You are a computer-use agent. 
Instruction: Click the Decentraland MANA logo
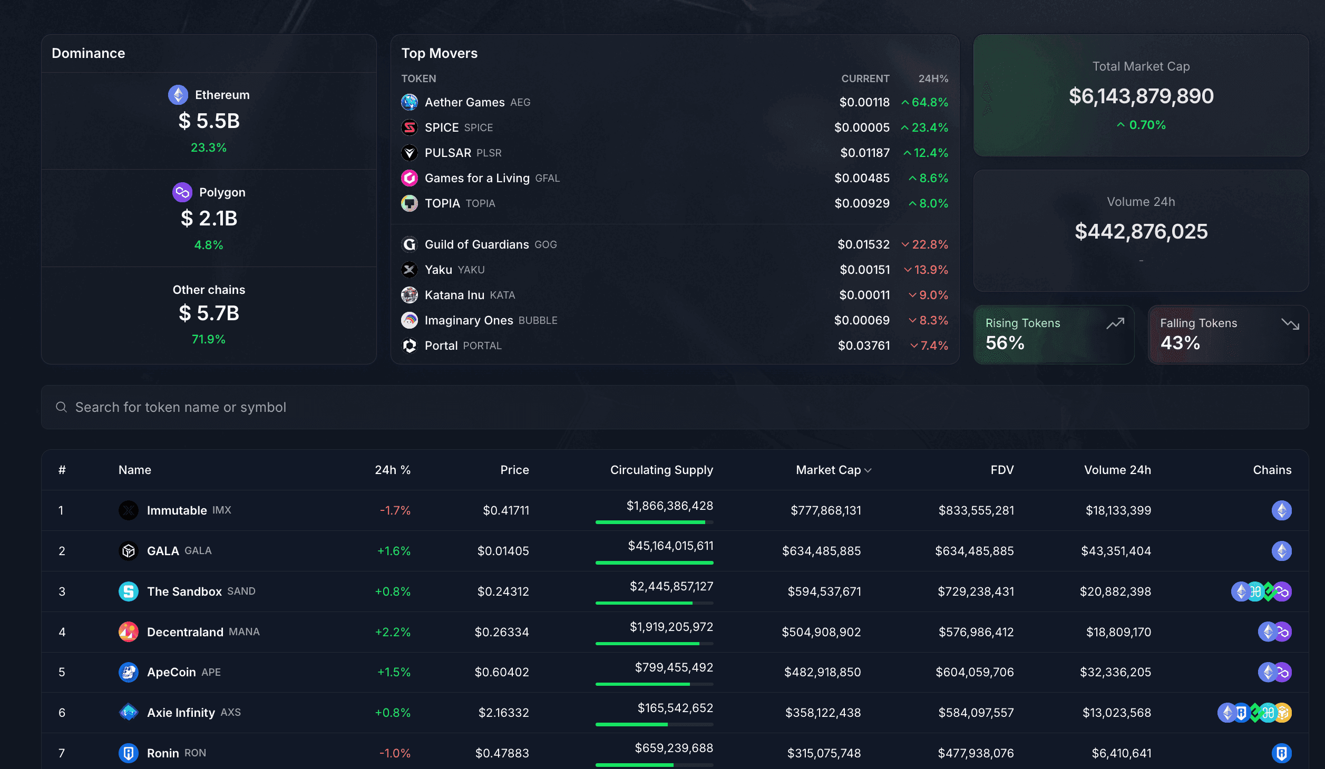pyautogui.click(x=129, y=632)
